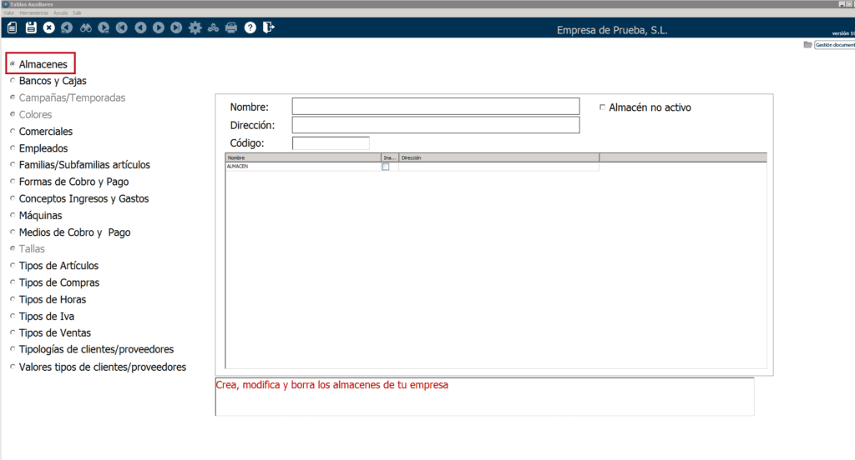This screenshot has height=460, width=855.
Task: Open the Herramientas menu
Action: click(34, 13)
